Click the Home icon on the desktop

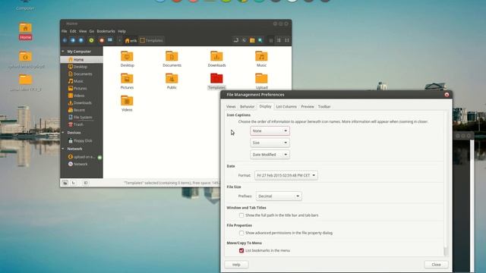[x=25, y=31]
